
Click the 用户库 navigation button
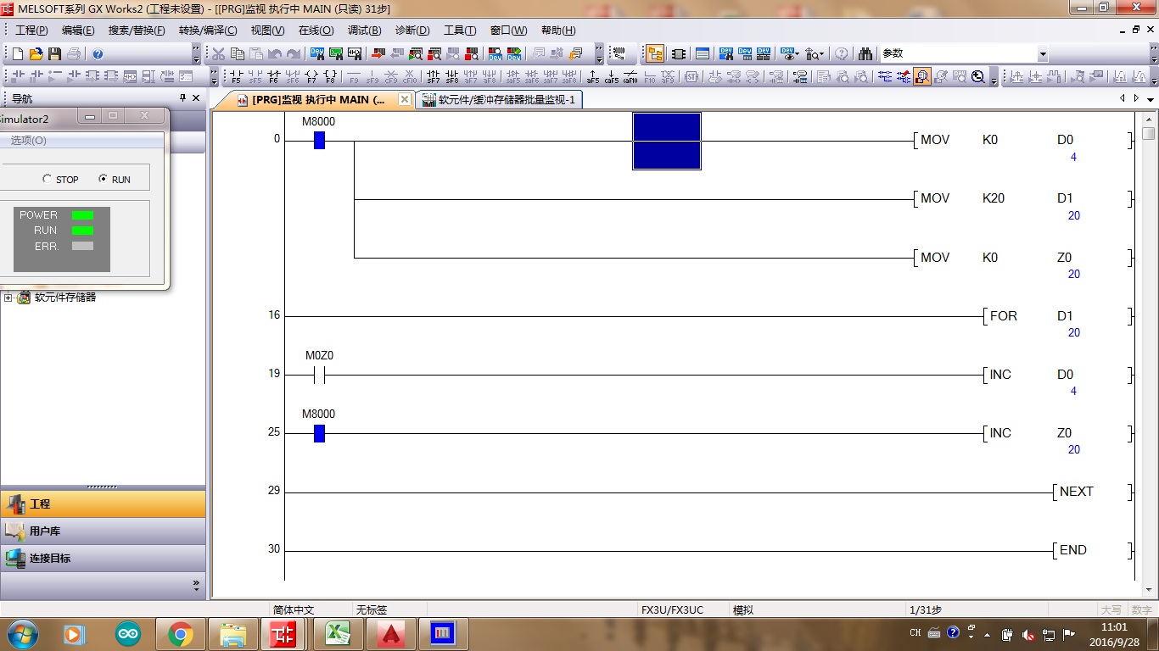point(44,531)
